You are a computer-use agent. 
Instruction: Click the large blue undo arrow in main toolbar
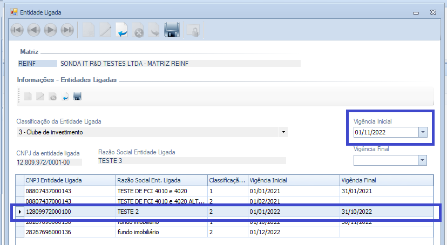point(122,30)
